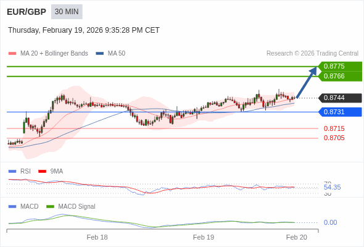The image size is (364, 247).
Task: Click the 9MA red legend swatch
Action: tap(42, 172)
